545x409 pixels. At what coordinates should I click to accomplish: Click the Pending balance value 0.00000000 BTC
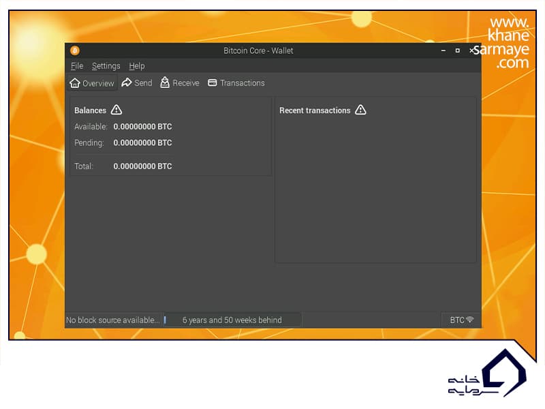coord(142,142)
